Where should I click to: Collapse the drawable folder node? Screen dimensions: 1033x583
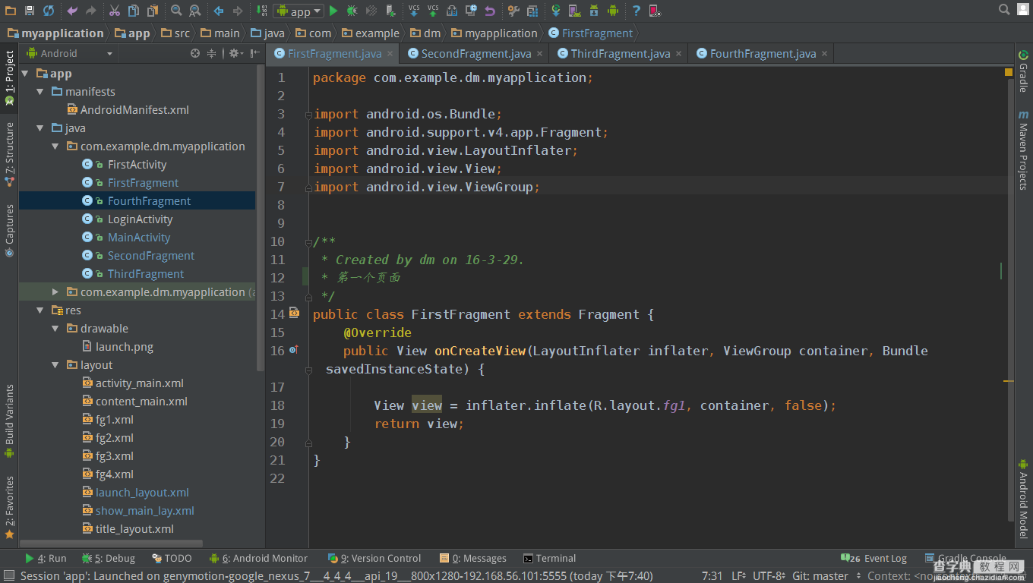[x=55, y=329]
